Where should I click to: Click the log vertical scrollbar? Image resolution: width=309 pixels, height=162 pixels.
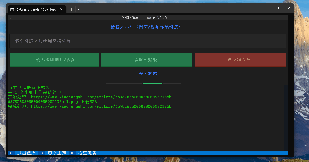(286, 118)
